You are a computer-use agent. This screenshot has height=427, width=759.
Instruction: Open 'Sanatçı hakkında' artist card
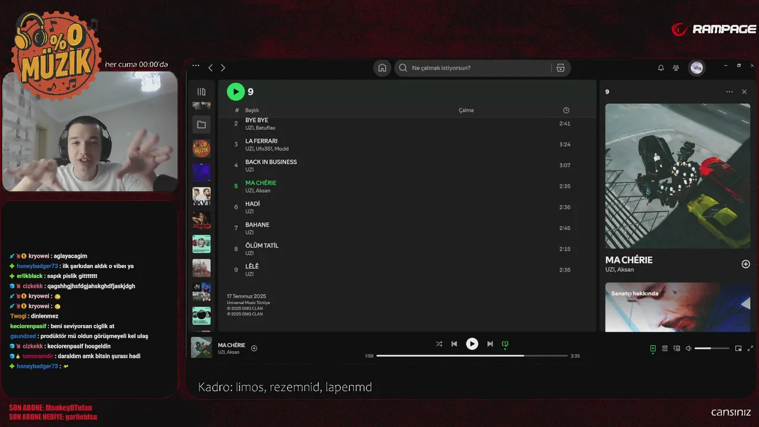pos(678,307)
